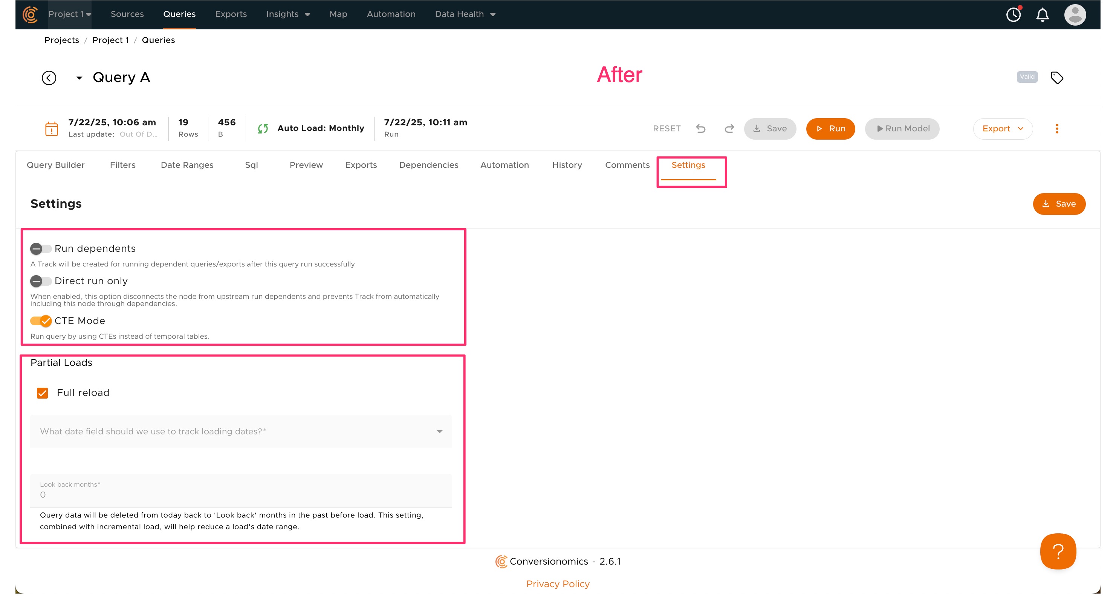Open the Export dropdown button

tap(1003, 129)
